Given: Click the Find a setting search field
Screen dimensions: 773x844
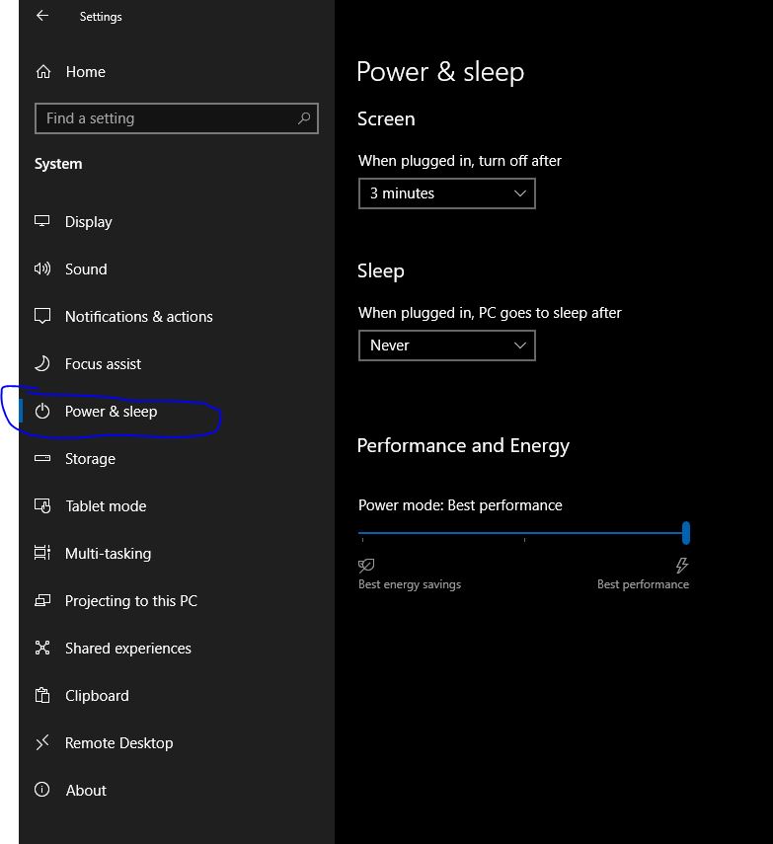Looking at the screenshot, I should [177, 118].
